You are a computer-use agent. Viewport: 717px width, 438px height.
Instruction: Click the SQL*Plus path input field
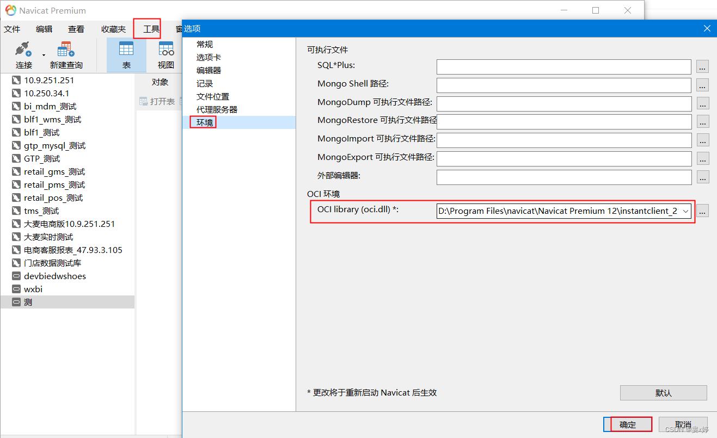point(564,66)
